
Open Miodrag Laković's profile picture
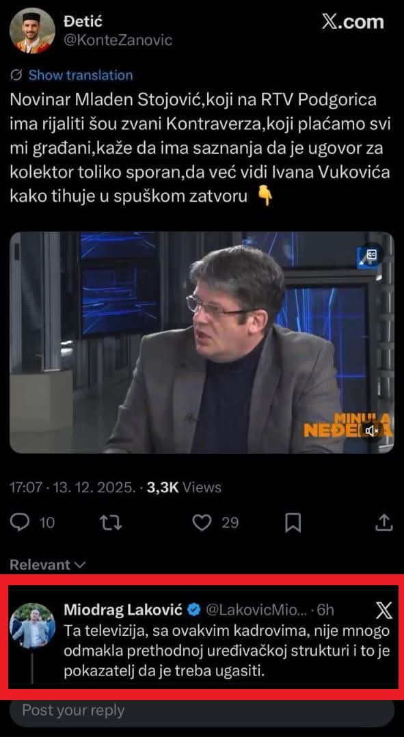(x=32, y=625)
